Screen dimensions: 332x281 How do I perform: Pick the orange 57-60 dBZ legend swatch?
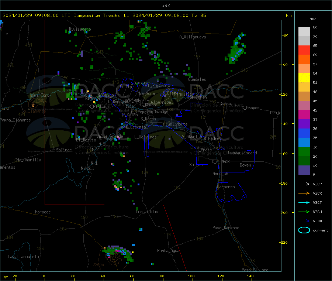[x=304, y=59]
